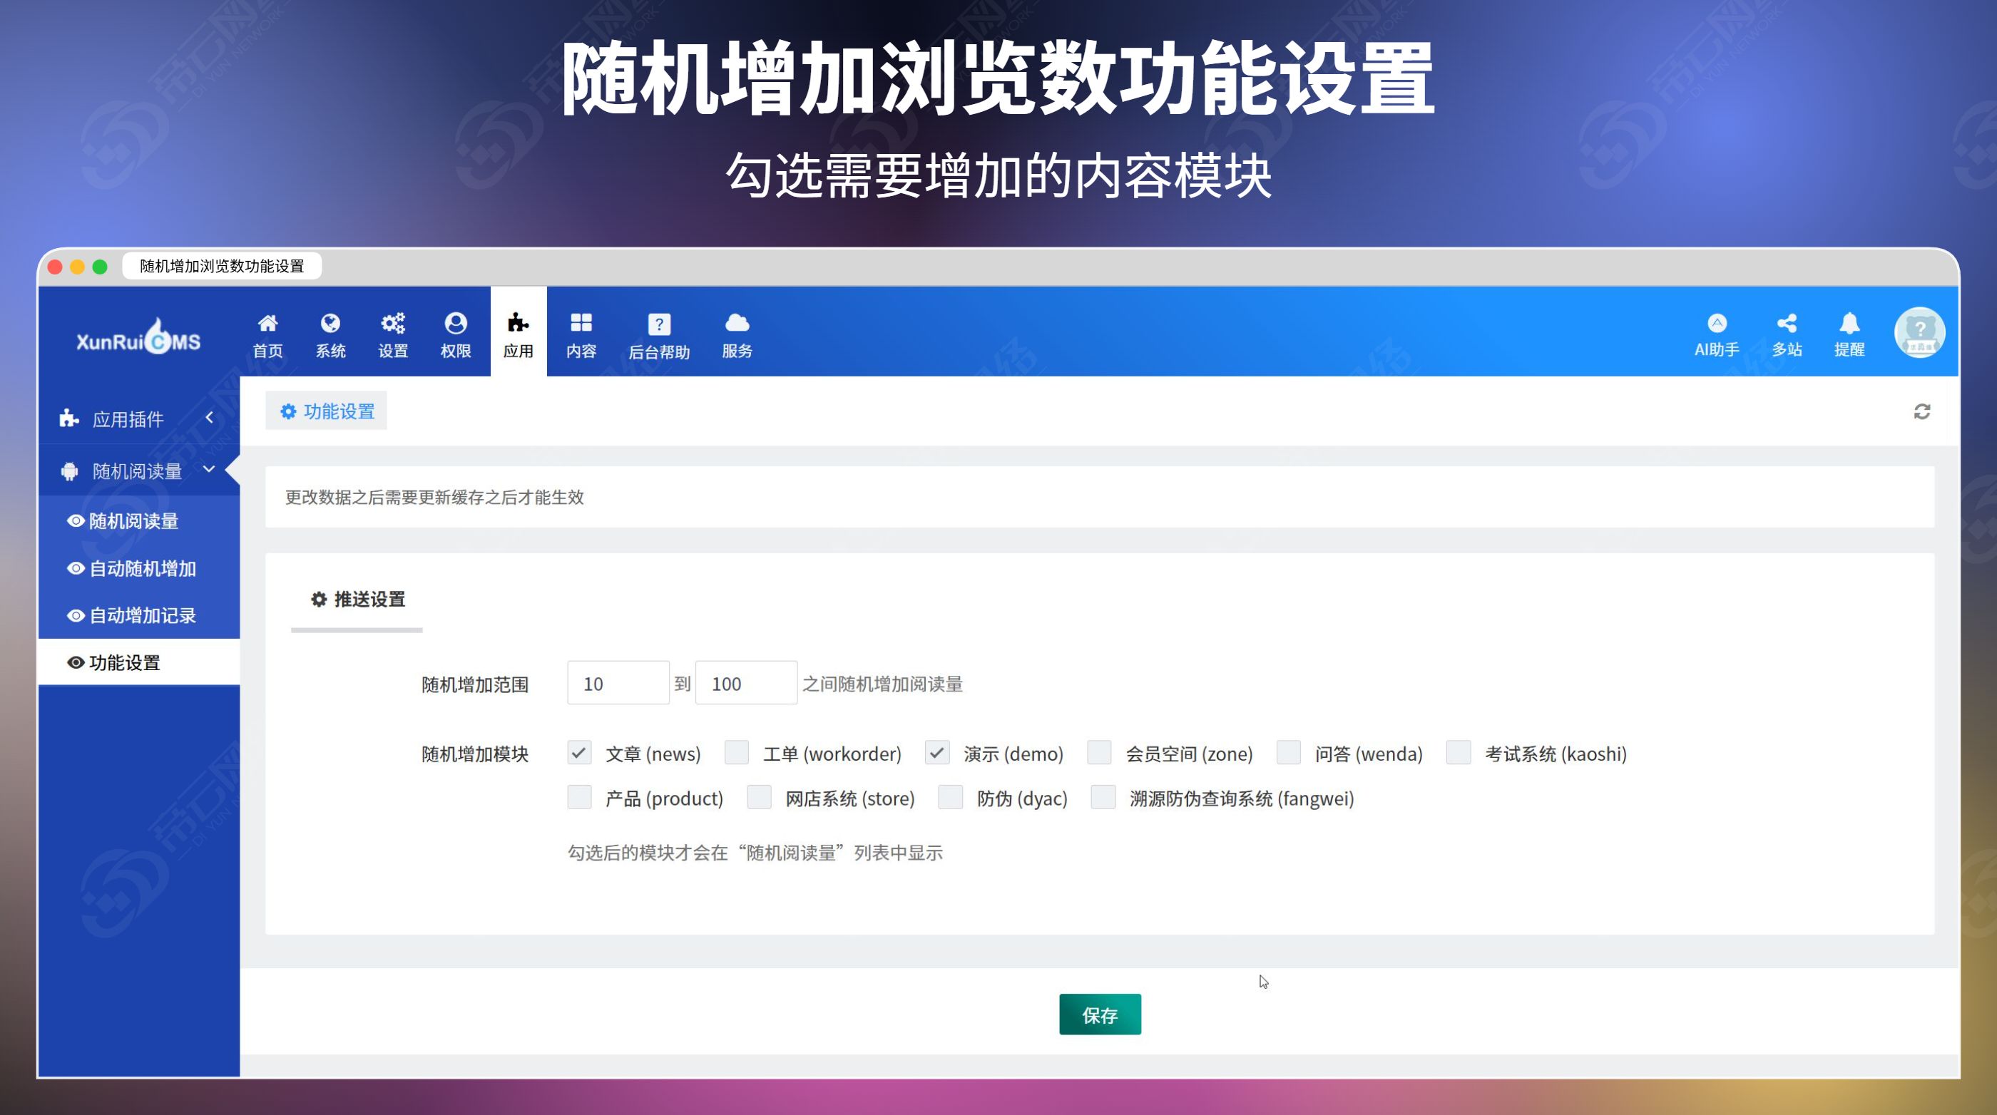This screenshot has width=1997, height=1115.
Task: Collapse the 应用插件 panel with the chevron
Action: coord(210,418)
